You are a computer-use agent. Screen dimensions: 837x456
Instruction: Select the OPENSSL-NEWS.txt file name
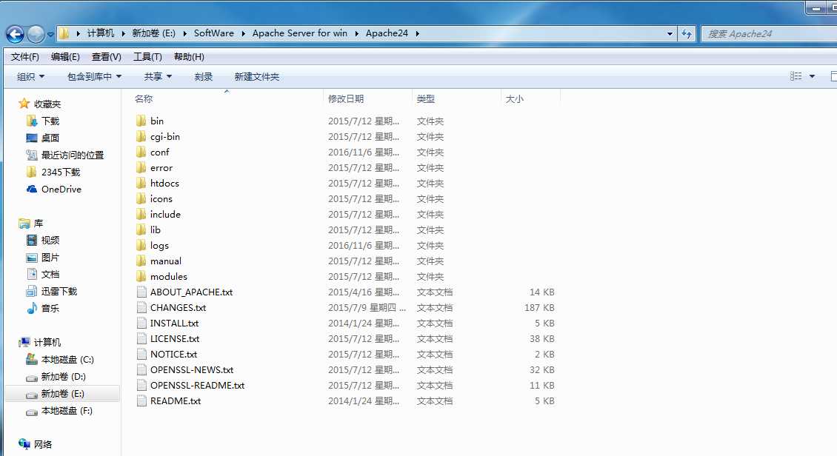pyautogui.click(x=192, y=369)
